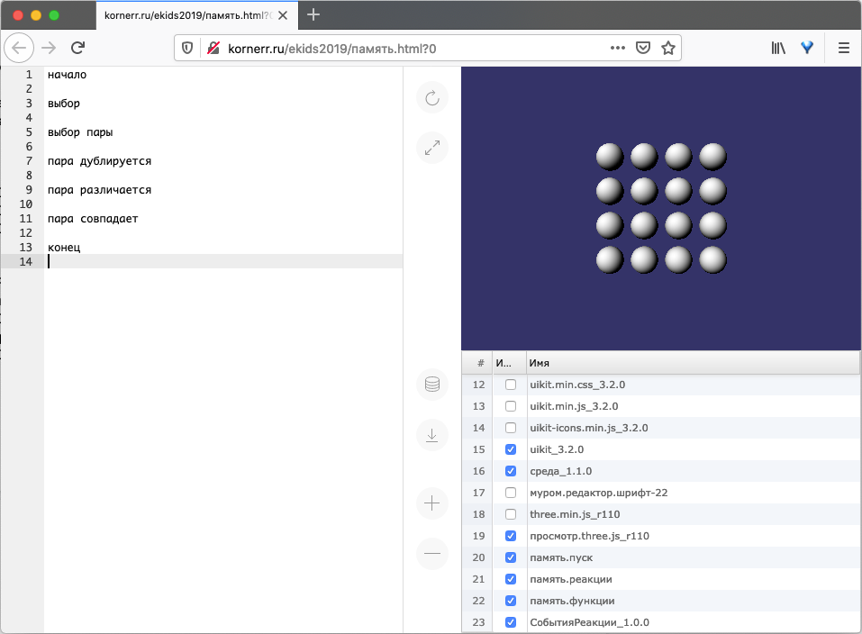Open the database stack icon

(x=432, y=385)
